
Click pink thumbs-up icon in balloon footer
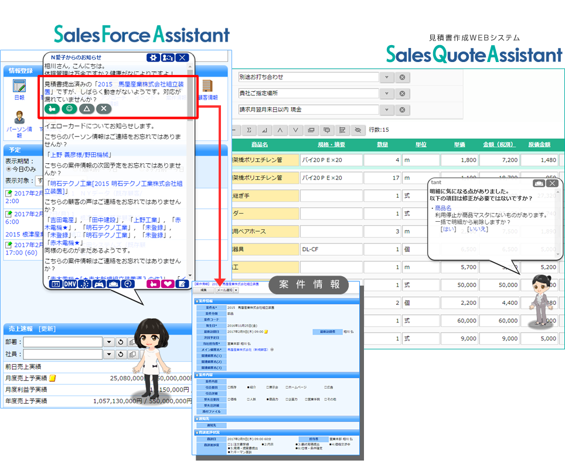click(153, 284)
